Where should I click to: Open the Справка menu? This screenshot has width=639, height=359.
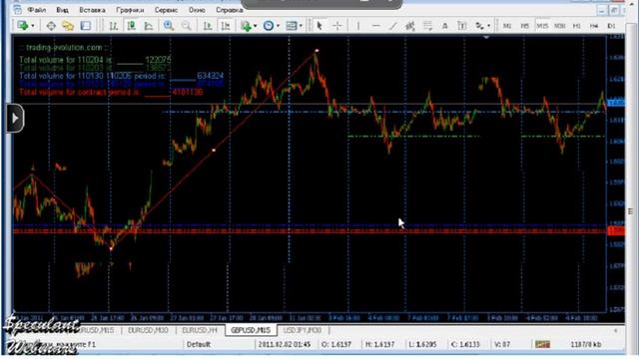tap(229, 9)
